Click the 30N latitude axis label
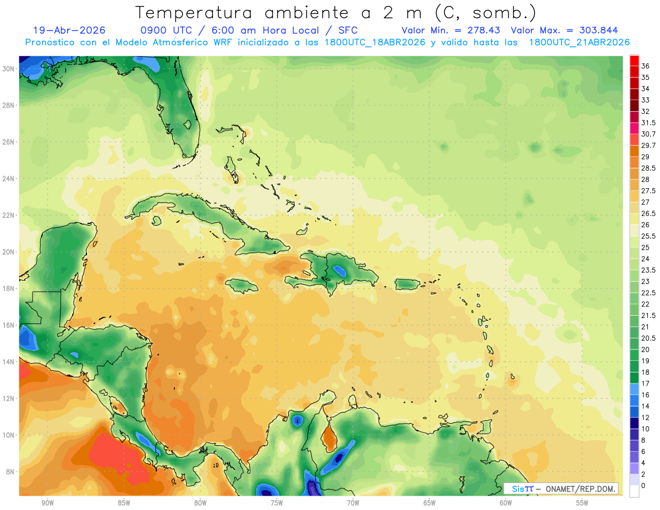 [8, 69]
